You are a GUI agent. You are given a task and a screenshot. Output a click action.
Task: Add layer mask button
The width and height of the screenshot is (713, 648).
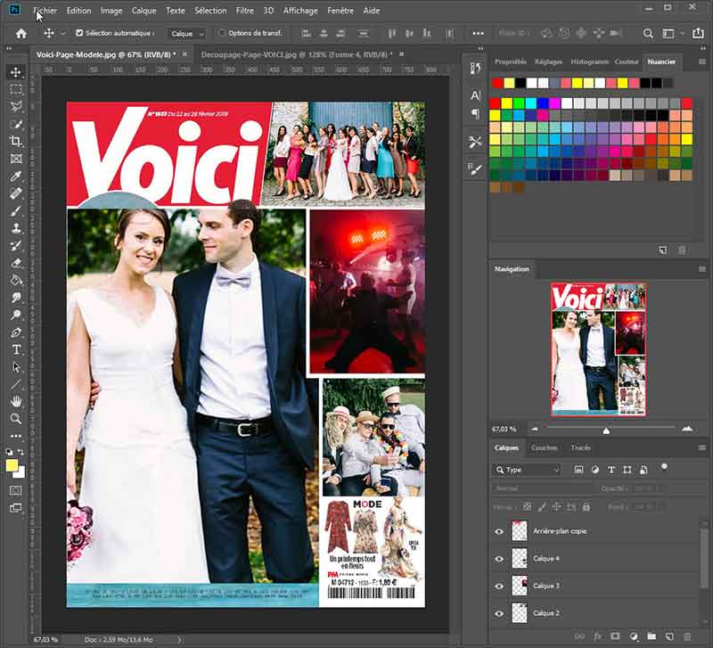pyautogui.click(x=615, y=636)
